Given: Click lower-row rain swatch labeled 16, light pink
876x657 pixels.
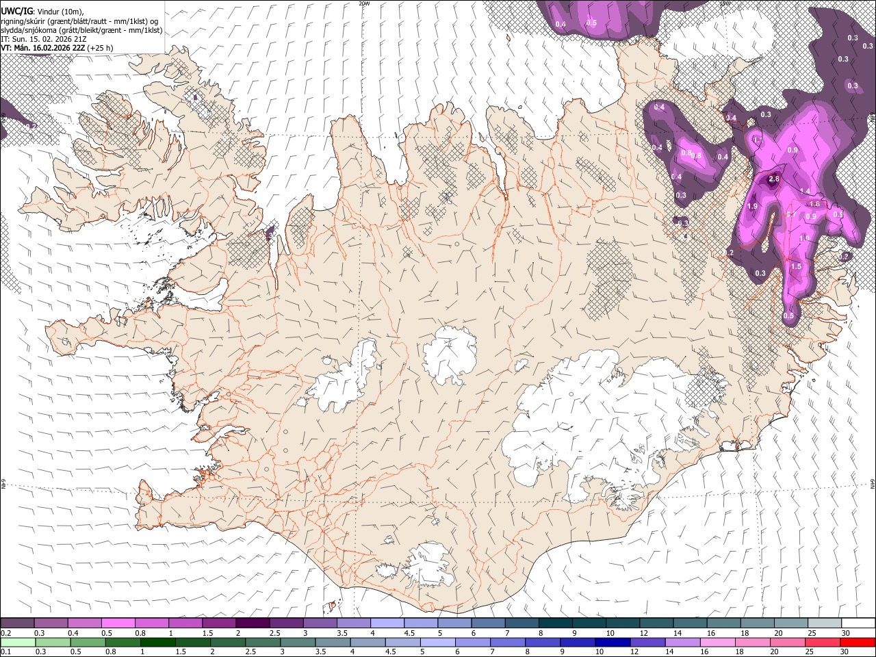Looking at the screenshot, I should pos(718,642).
